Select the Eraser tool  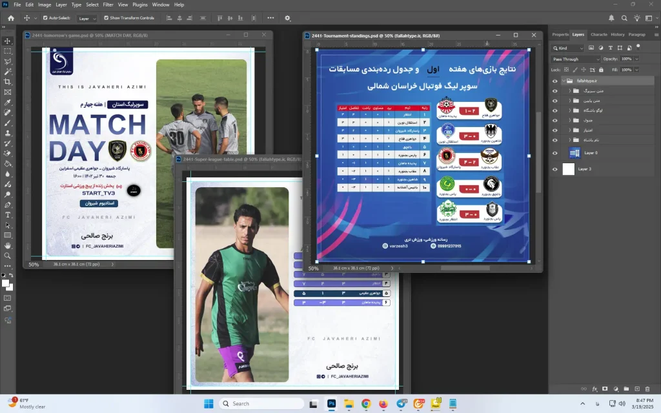pos(8,154)
